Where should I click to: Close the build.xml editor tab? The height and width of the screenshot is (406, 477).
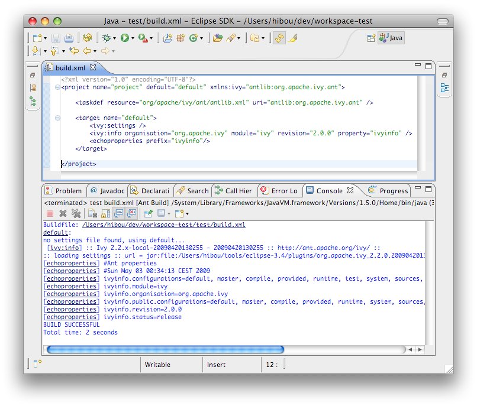[x=92, y=68]
